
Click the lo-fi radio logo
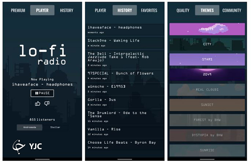(43, 55)
